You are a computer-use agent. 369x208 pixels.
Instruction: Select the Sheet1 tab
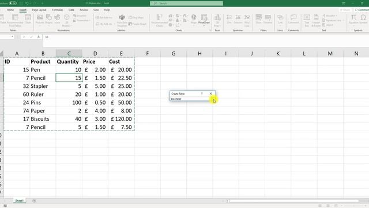19,200
